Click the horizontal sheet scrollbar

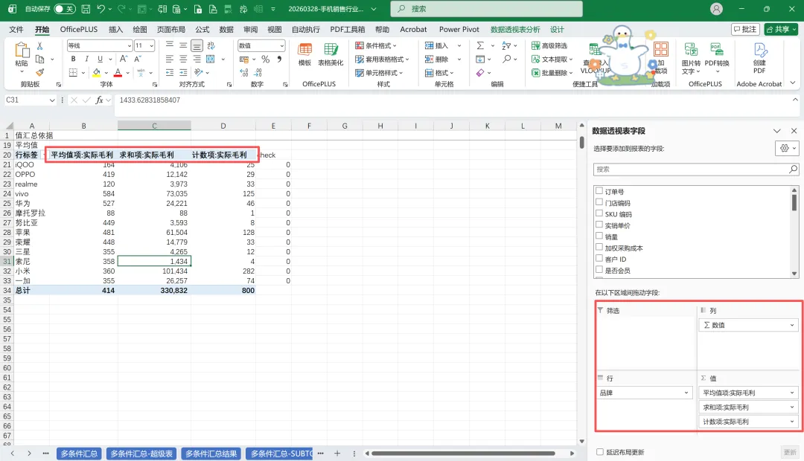click(x=463, y=454)
